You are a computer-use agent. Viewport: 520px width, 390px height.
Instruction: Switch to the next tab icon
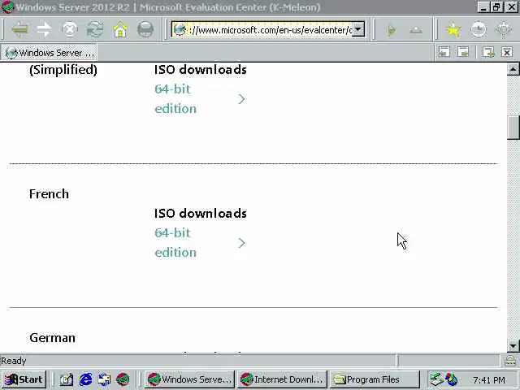[x=463, y=52]
